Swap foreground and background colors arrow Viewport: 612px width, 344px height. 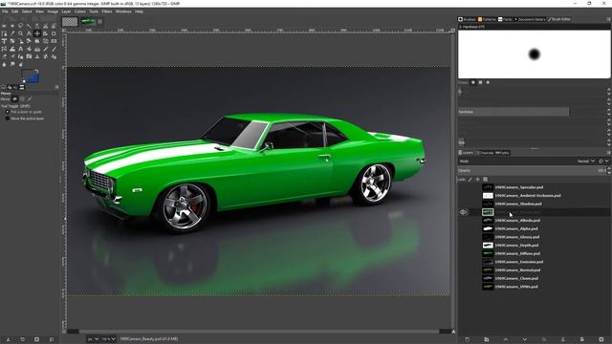tap(36, 71)
